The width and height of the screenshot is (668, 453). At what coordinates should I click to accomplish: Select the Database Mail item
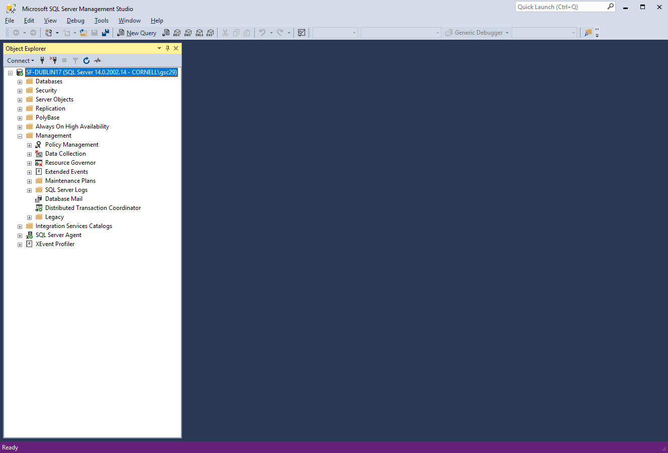64,199
